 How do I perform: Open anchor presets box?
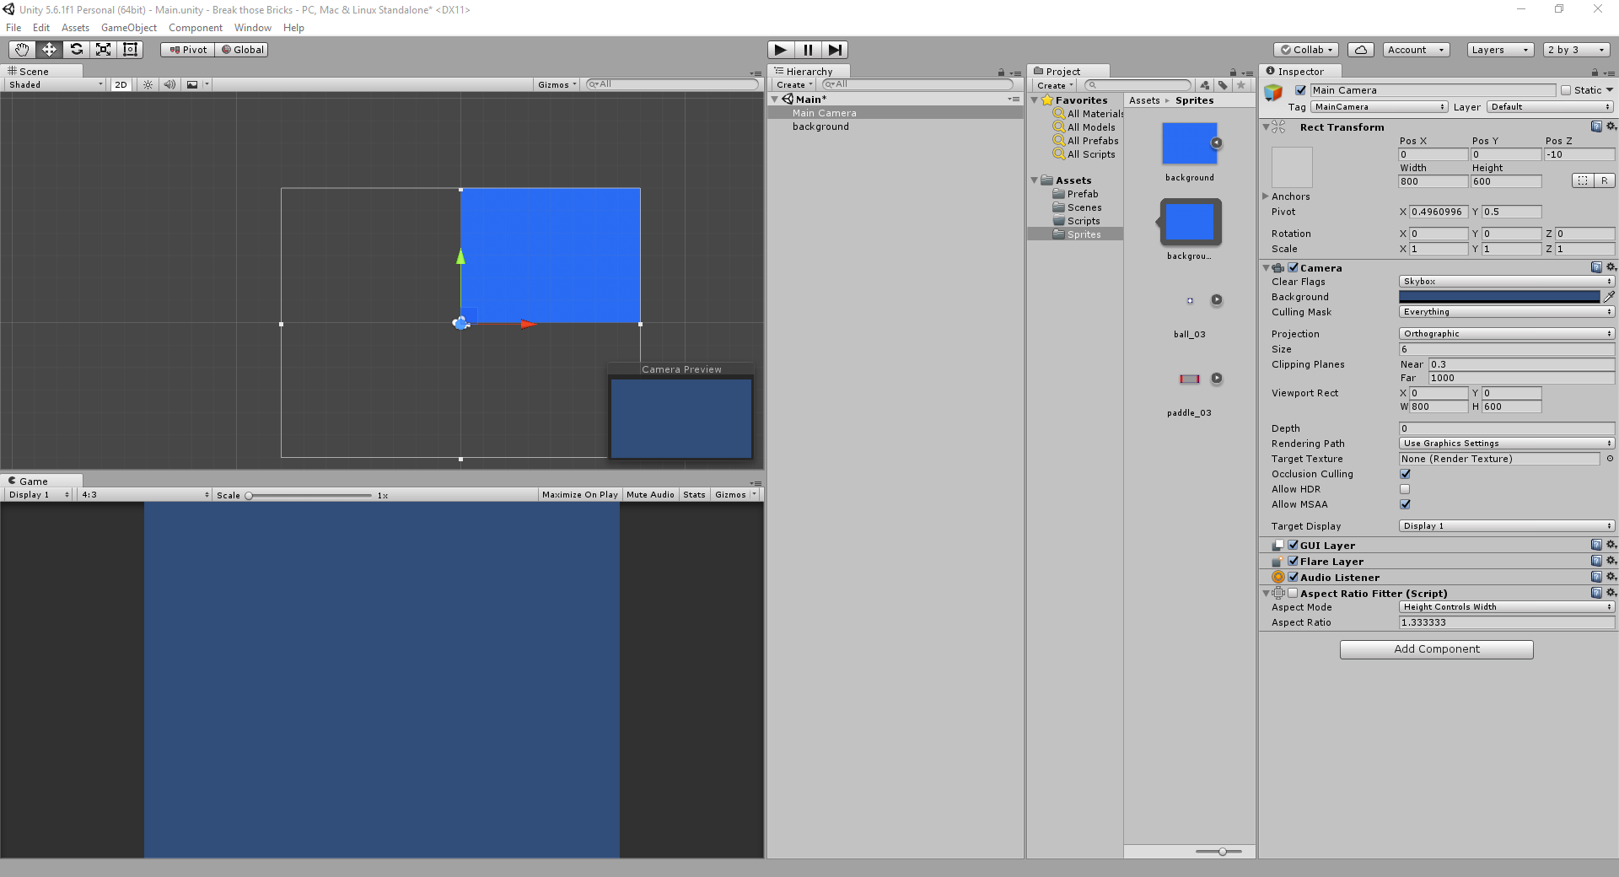1292,167
